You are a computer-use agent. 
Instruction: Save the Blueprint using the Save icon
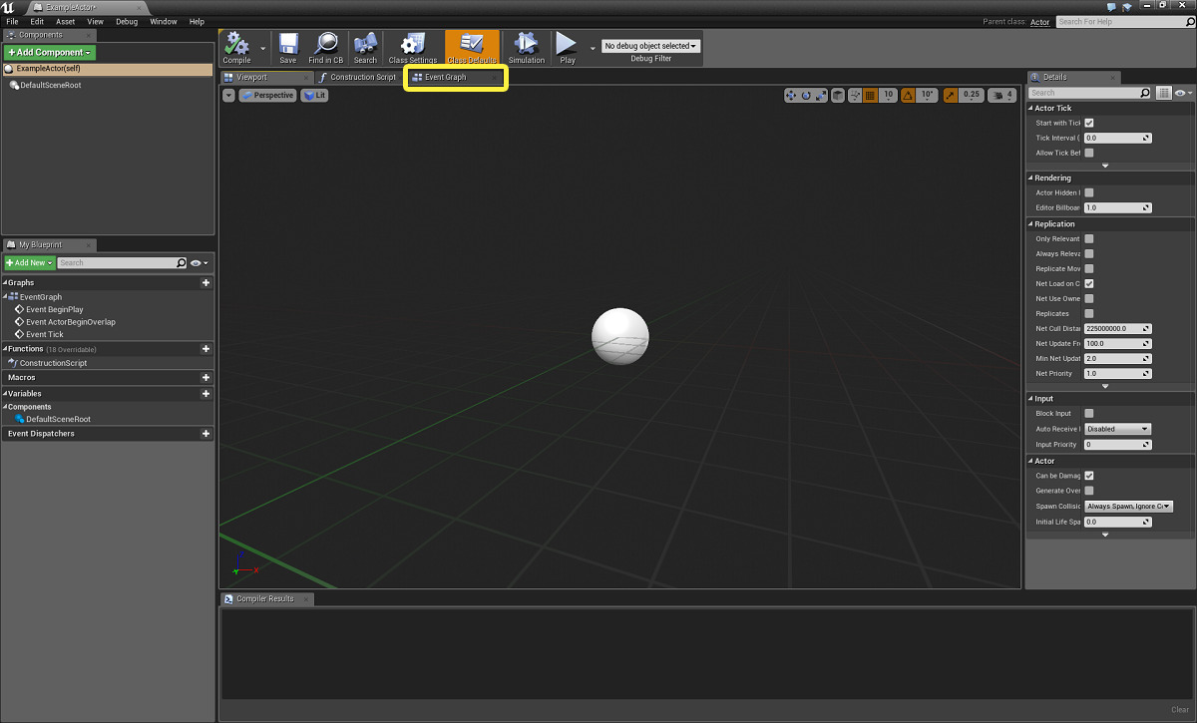(288, 46)
